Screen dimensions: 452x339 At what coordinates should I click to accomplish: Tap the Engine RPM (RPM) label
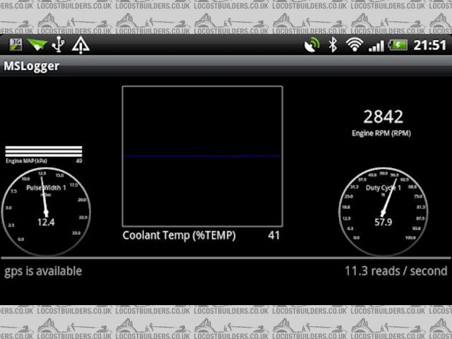click(x=381, y=133)
